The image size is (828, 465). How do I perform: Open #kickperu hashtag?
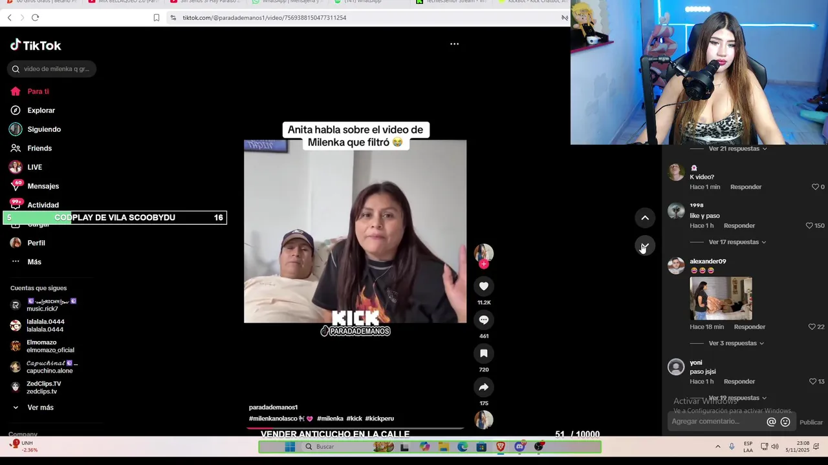tap(380, 418)
